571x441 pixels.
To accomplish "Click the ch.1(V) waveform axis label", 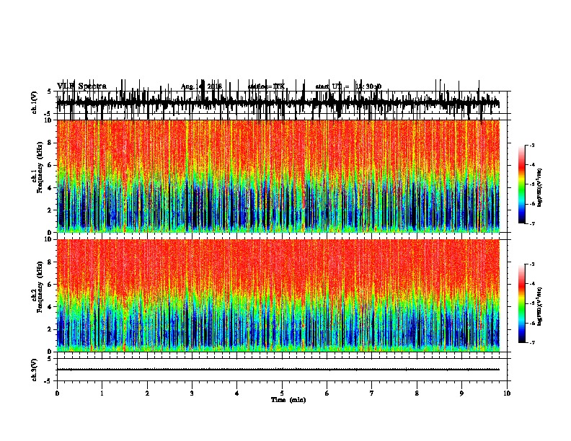I will pyautogui.click(x=35, y=102).
